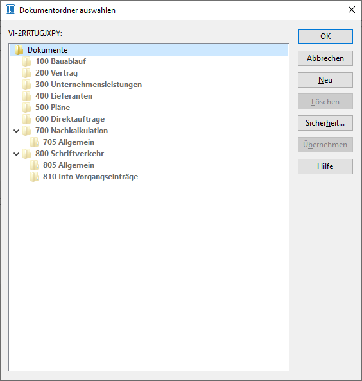Open Hilfe for this dialog
This screenshot has width=362, height=381.
[x=325, y=166]
